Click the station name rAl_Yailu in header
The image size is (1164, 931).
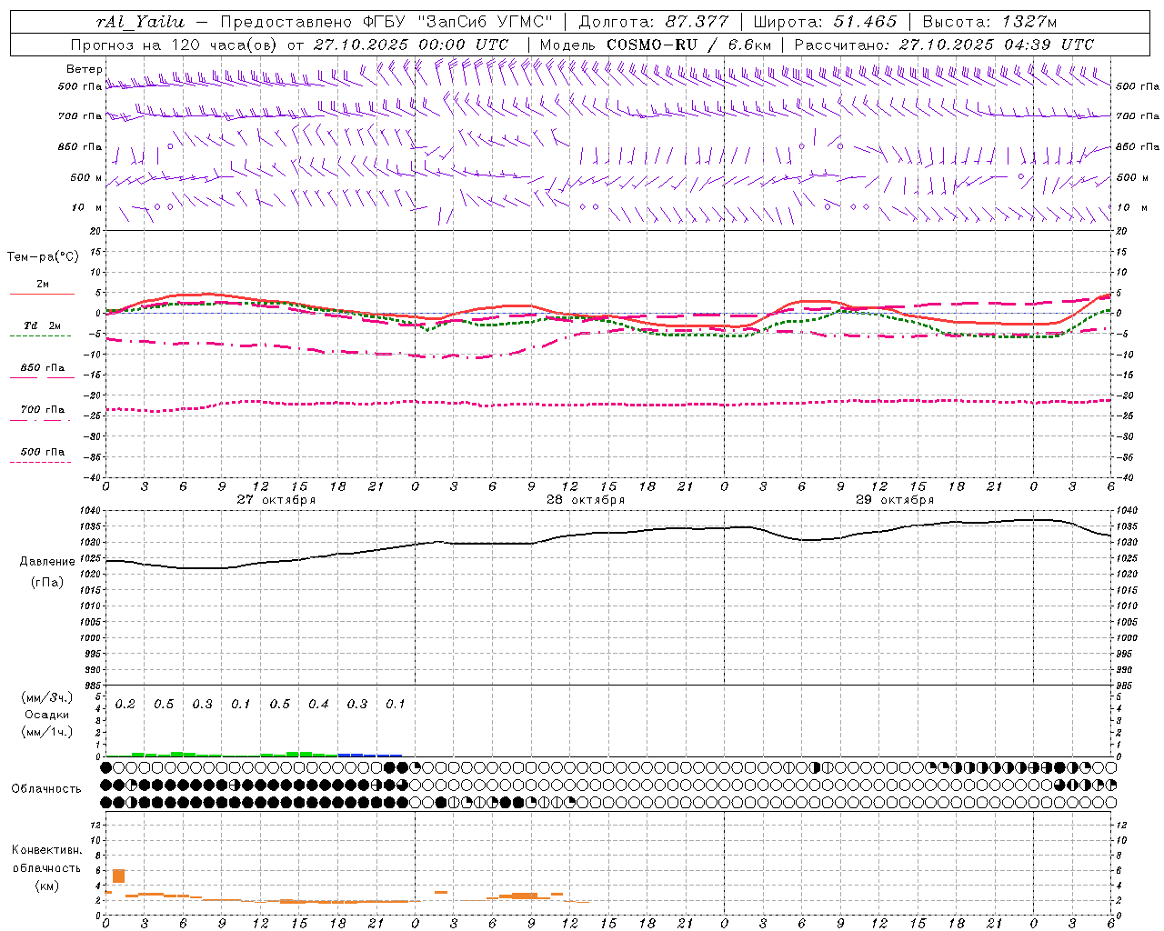(139, 22)
